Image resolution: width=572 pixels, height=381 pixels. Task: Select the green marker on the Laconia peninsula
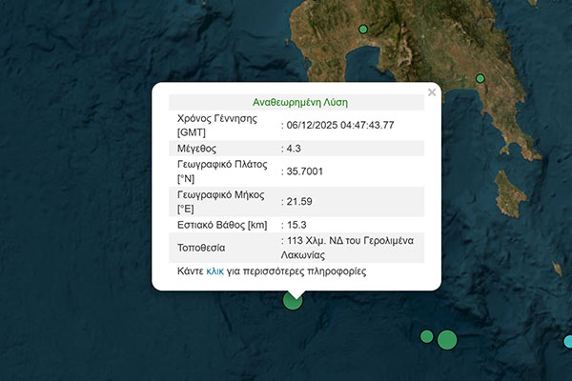tap(480, 78)
